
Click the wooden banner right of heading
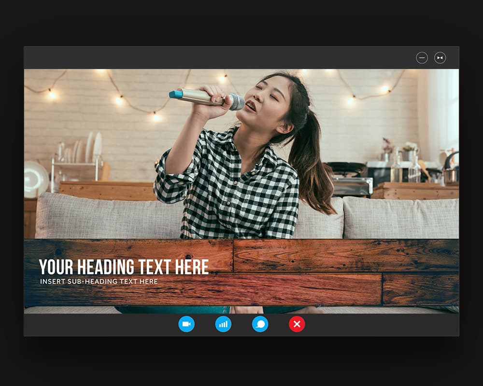click(338, 270)
